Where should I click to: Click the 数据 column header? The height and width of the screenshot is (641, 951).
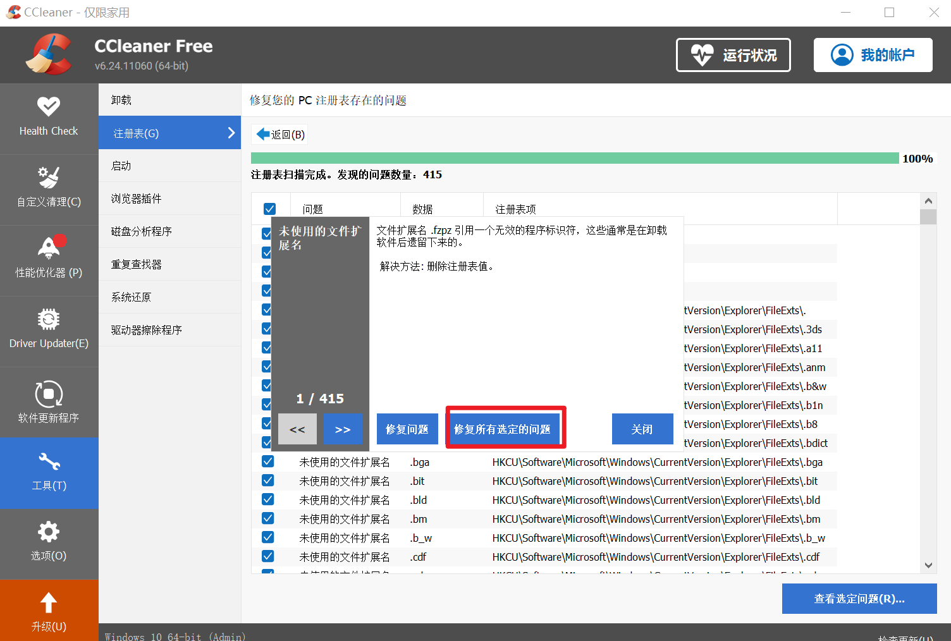442,209
